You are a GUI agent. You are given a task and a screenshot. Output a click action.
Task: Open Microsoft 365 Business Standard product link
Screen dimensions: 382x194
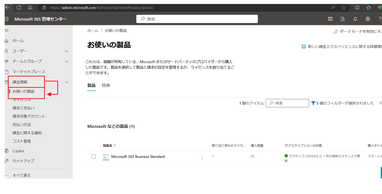138,157
